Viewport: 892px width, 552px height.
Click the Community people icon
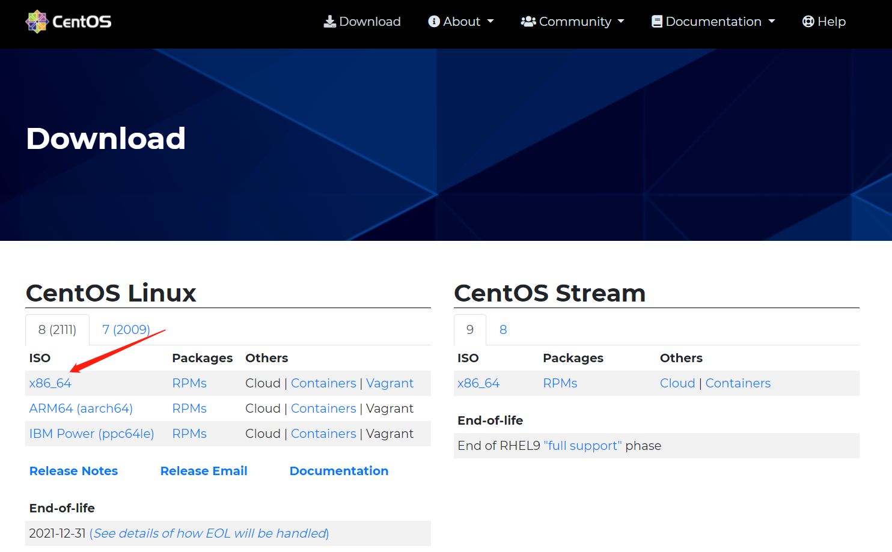[x=528, y=22]
